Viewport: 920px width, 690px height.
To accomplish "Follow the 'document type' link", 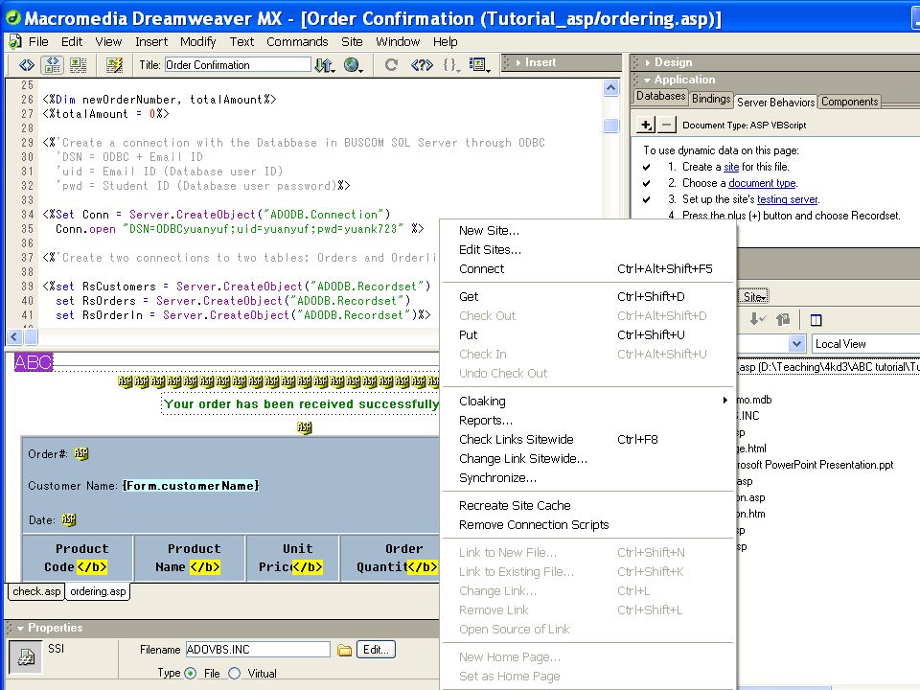I will (762, 183).
